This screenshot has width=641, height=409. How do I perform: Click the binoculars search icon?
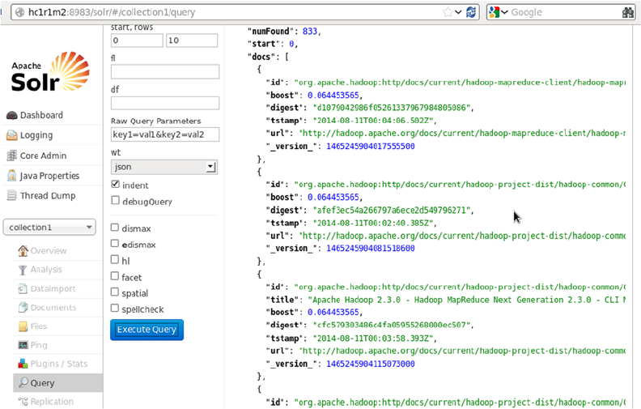(627, 12)
